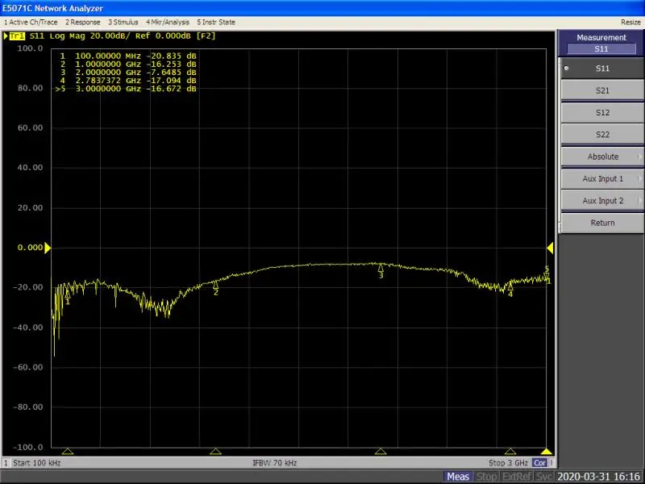645x484 pixels.
Task: Expand the Aux Input 1 submenu
Action: click(601, 178)
